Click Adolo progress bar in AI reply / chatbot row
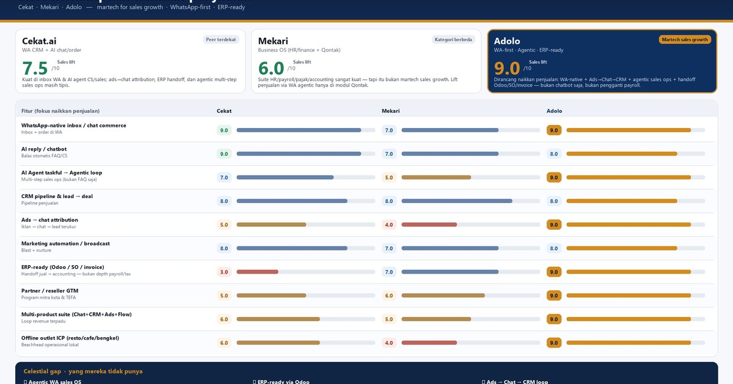Viewport: 733px width, 384px height. pyautogui.click(x=636, y=154)
